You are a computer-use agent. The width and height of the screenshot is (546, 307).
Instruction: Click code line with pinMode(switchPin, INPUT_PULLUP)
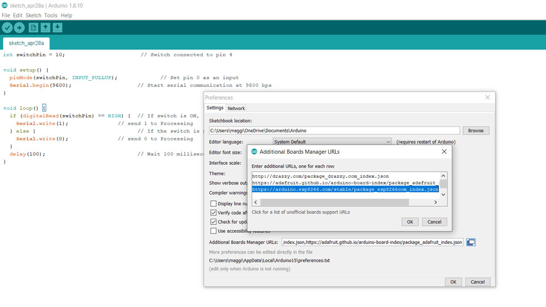pyautogui.click(x=63, y=77)
